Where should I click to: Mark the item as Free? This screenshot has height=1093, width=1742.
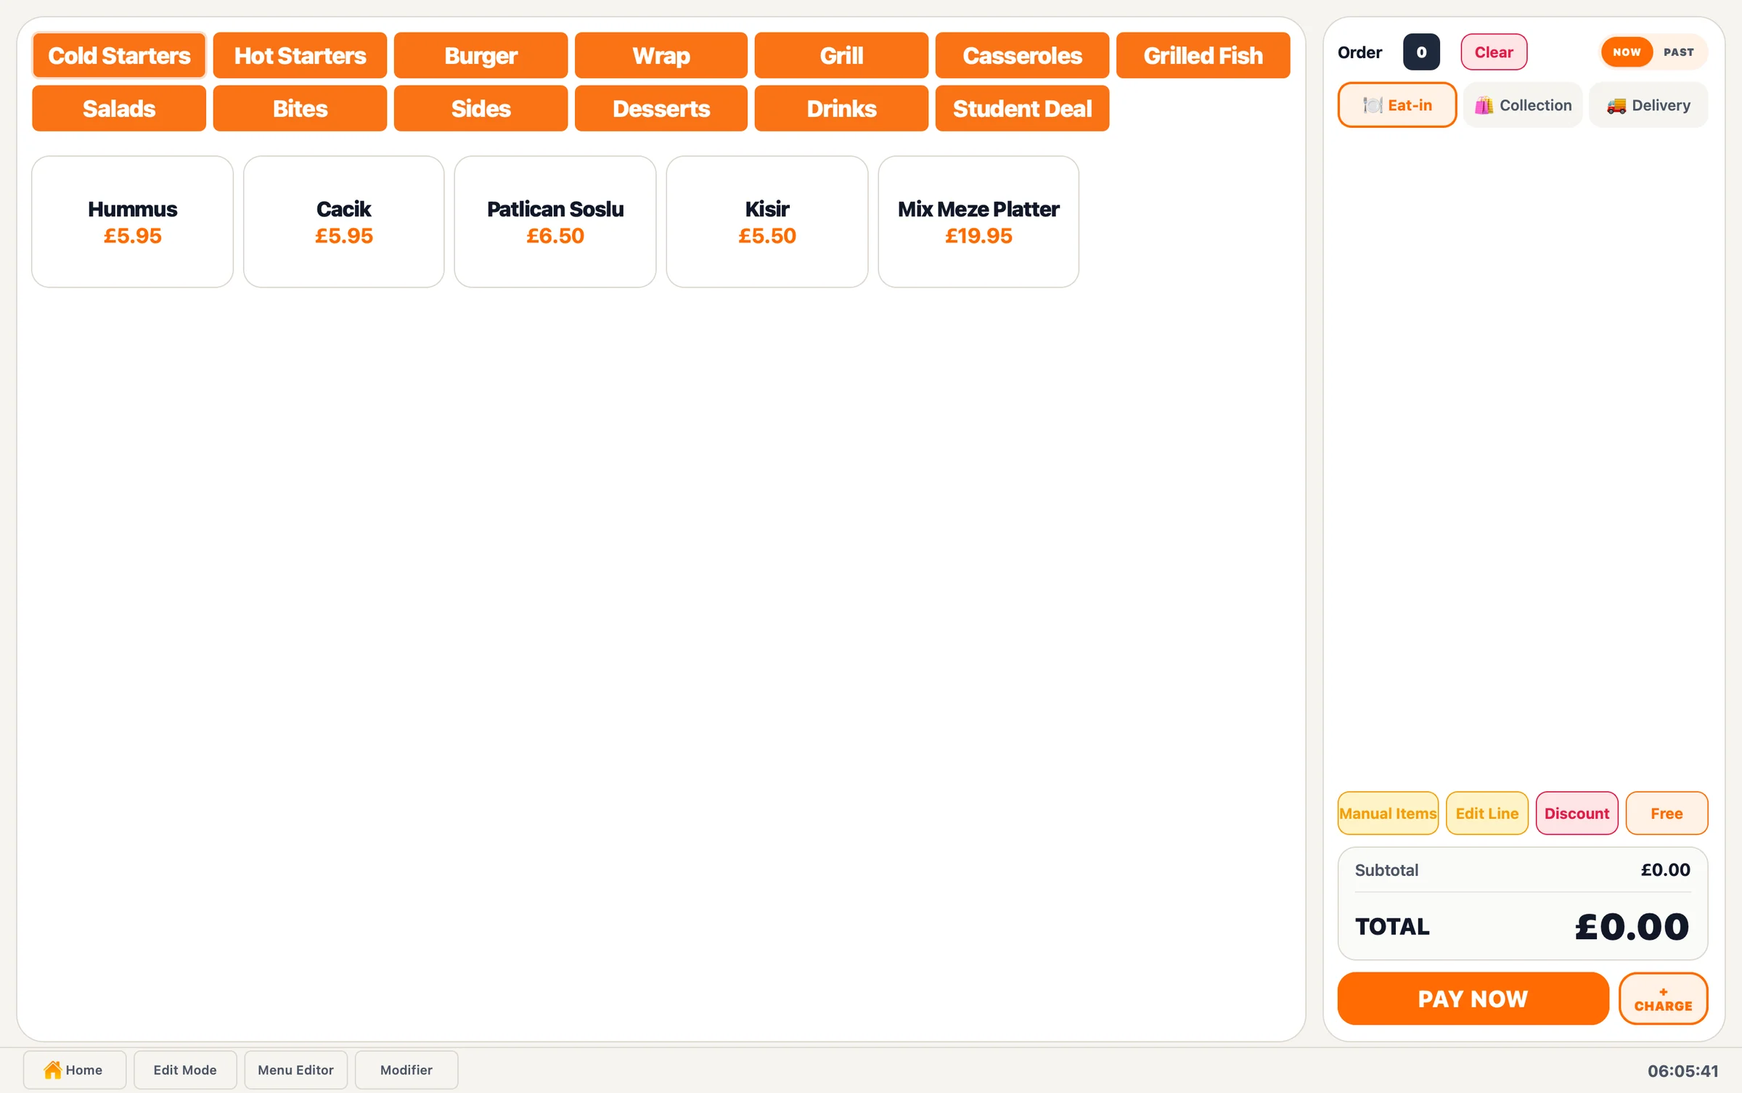pyautogui.click(x=1667, y=813)
